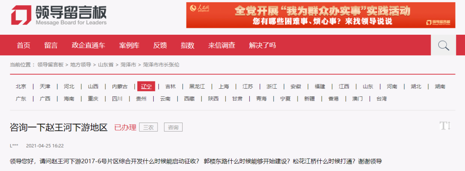Select 贵州 in the province list
465x171 pixels.
(141, 99)
